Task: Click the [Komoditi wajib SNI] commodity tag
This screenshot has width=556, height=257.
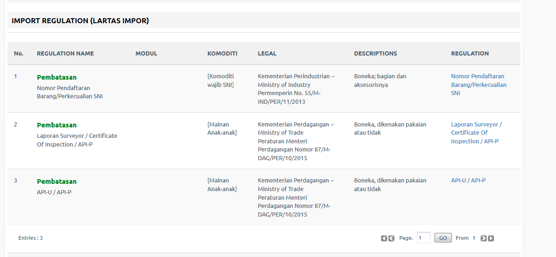Action: (x=221, y=81)
